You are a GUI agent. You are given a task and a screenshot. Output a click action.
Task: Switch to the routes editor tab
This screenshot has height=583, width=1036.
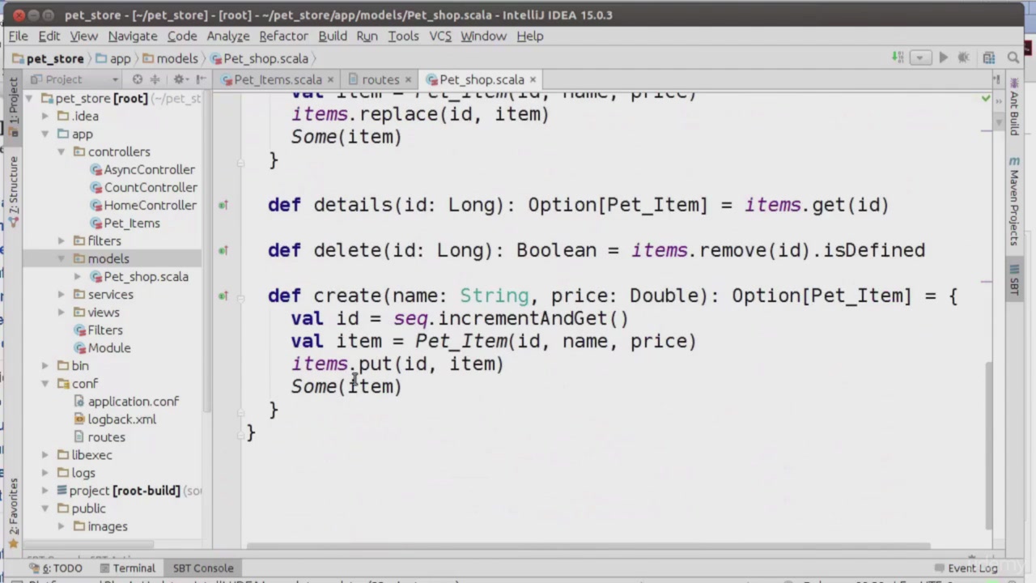coord(380,79)
